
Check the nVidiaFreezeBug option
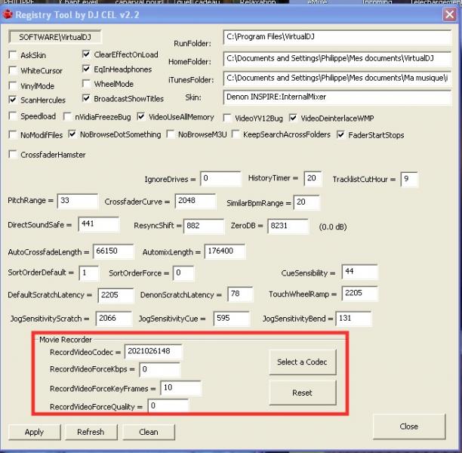pyautogui.click(x=68, y=117)
